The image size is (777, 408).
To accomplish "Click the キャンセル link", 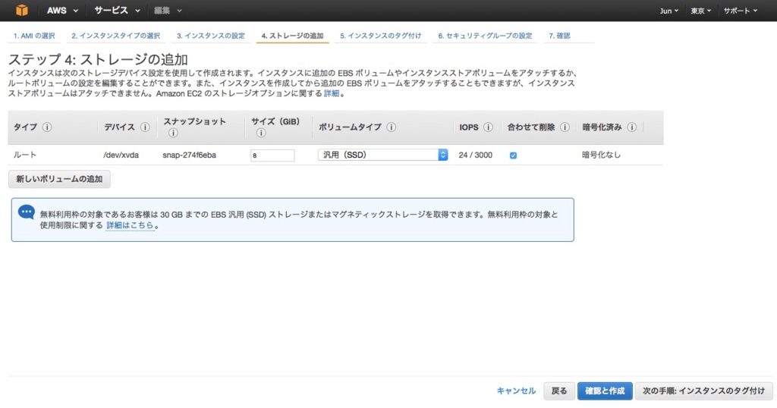I will pos(516,391).
